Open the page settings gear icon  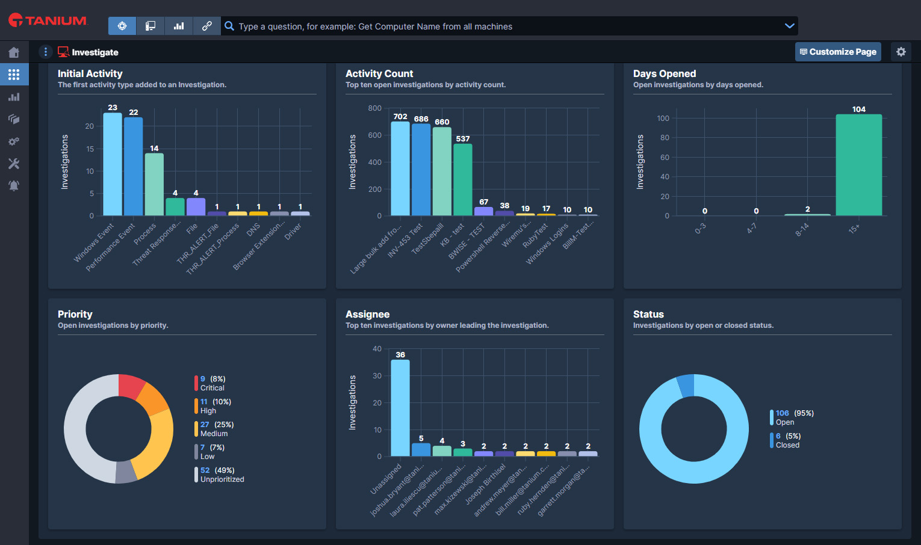click(901, 52)
